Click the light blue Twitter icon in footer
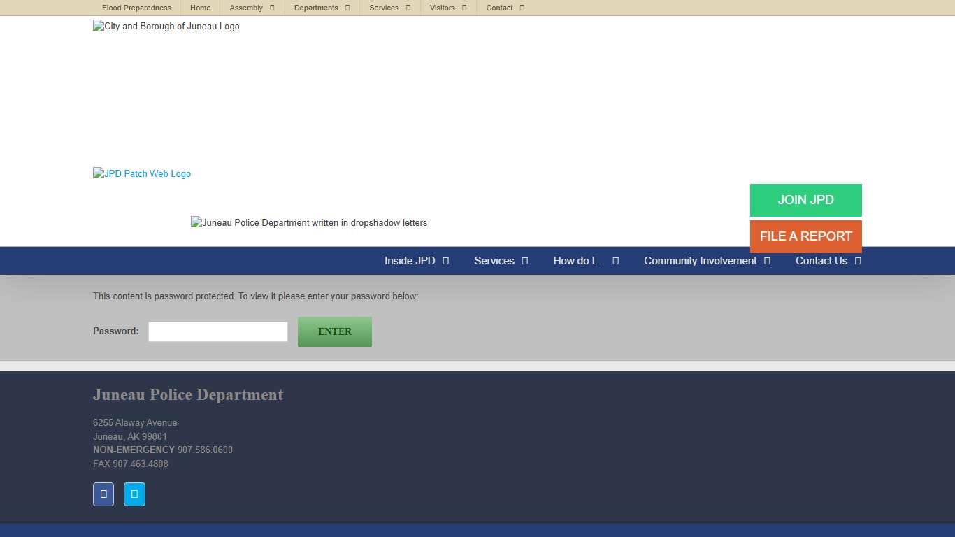The height and width of the screenshot is (537, 955). click(134, 494)
